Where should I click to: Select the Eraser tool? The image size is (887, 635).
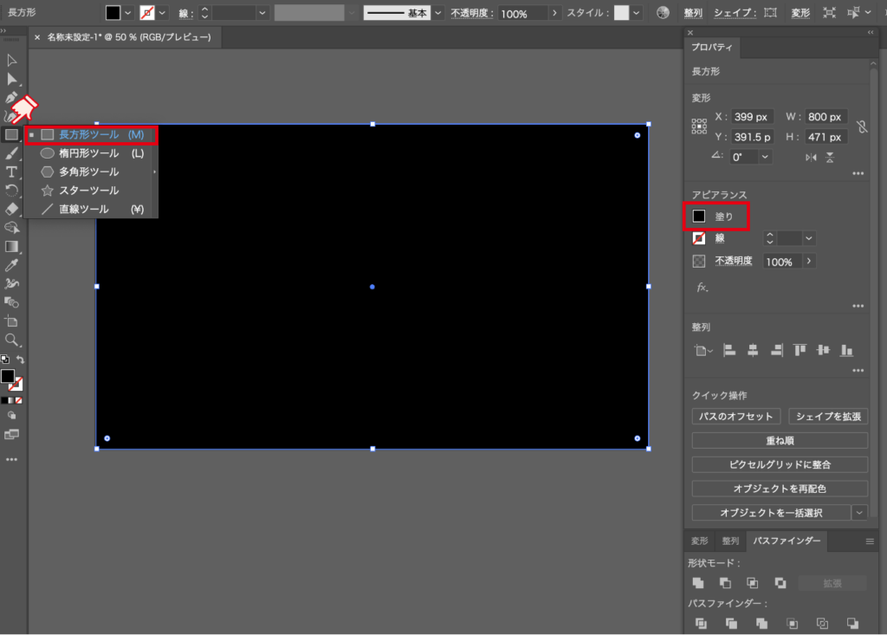[x=11, y=210]
